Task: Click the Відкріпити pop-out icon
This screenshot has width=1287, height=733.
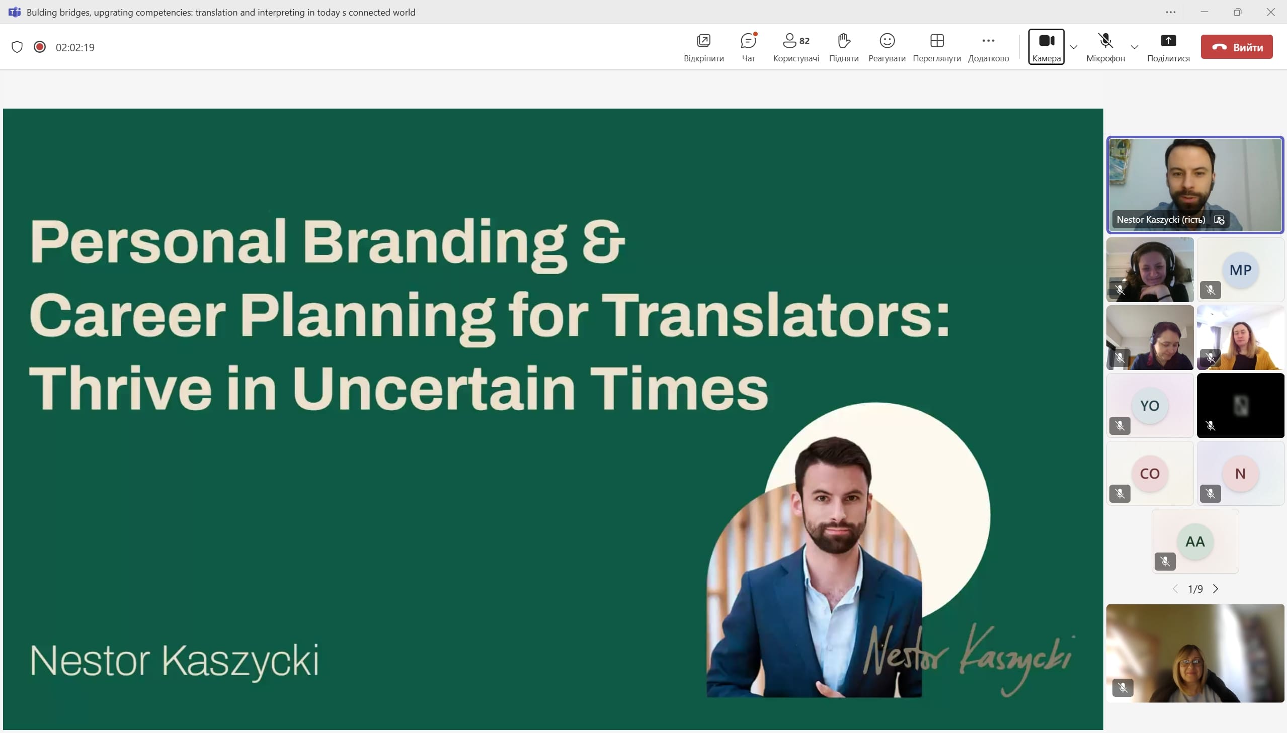Action: [703, 47]
